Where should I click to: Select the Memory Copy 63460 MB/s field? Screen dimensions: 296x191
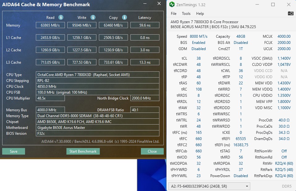[x=113, y=25]
